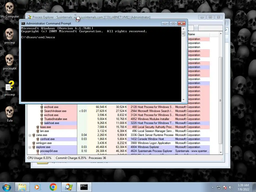Select the winlogon.exe process row

118,143
